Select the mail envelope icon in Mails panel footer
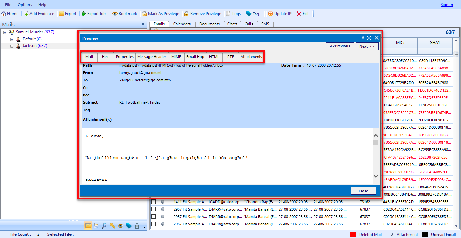The width and height of the screenshot is (461, 238). tap(88, 226)
